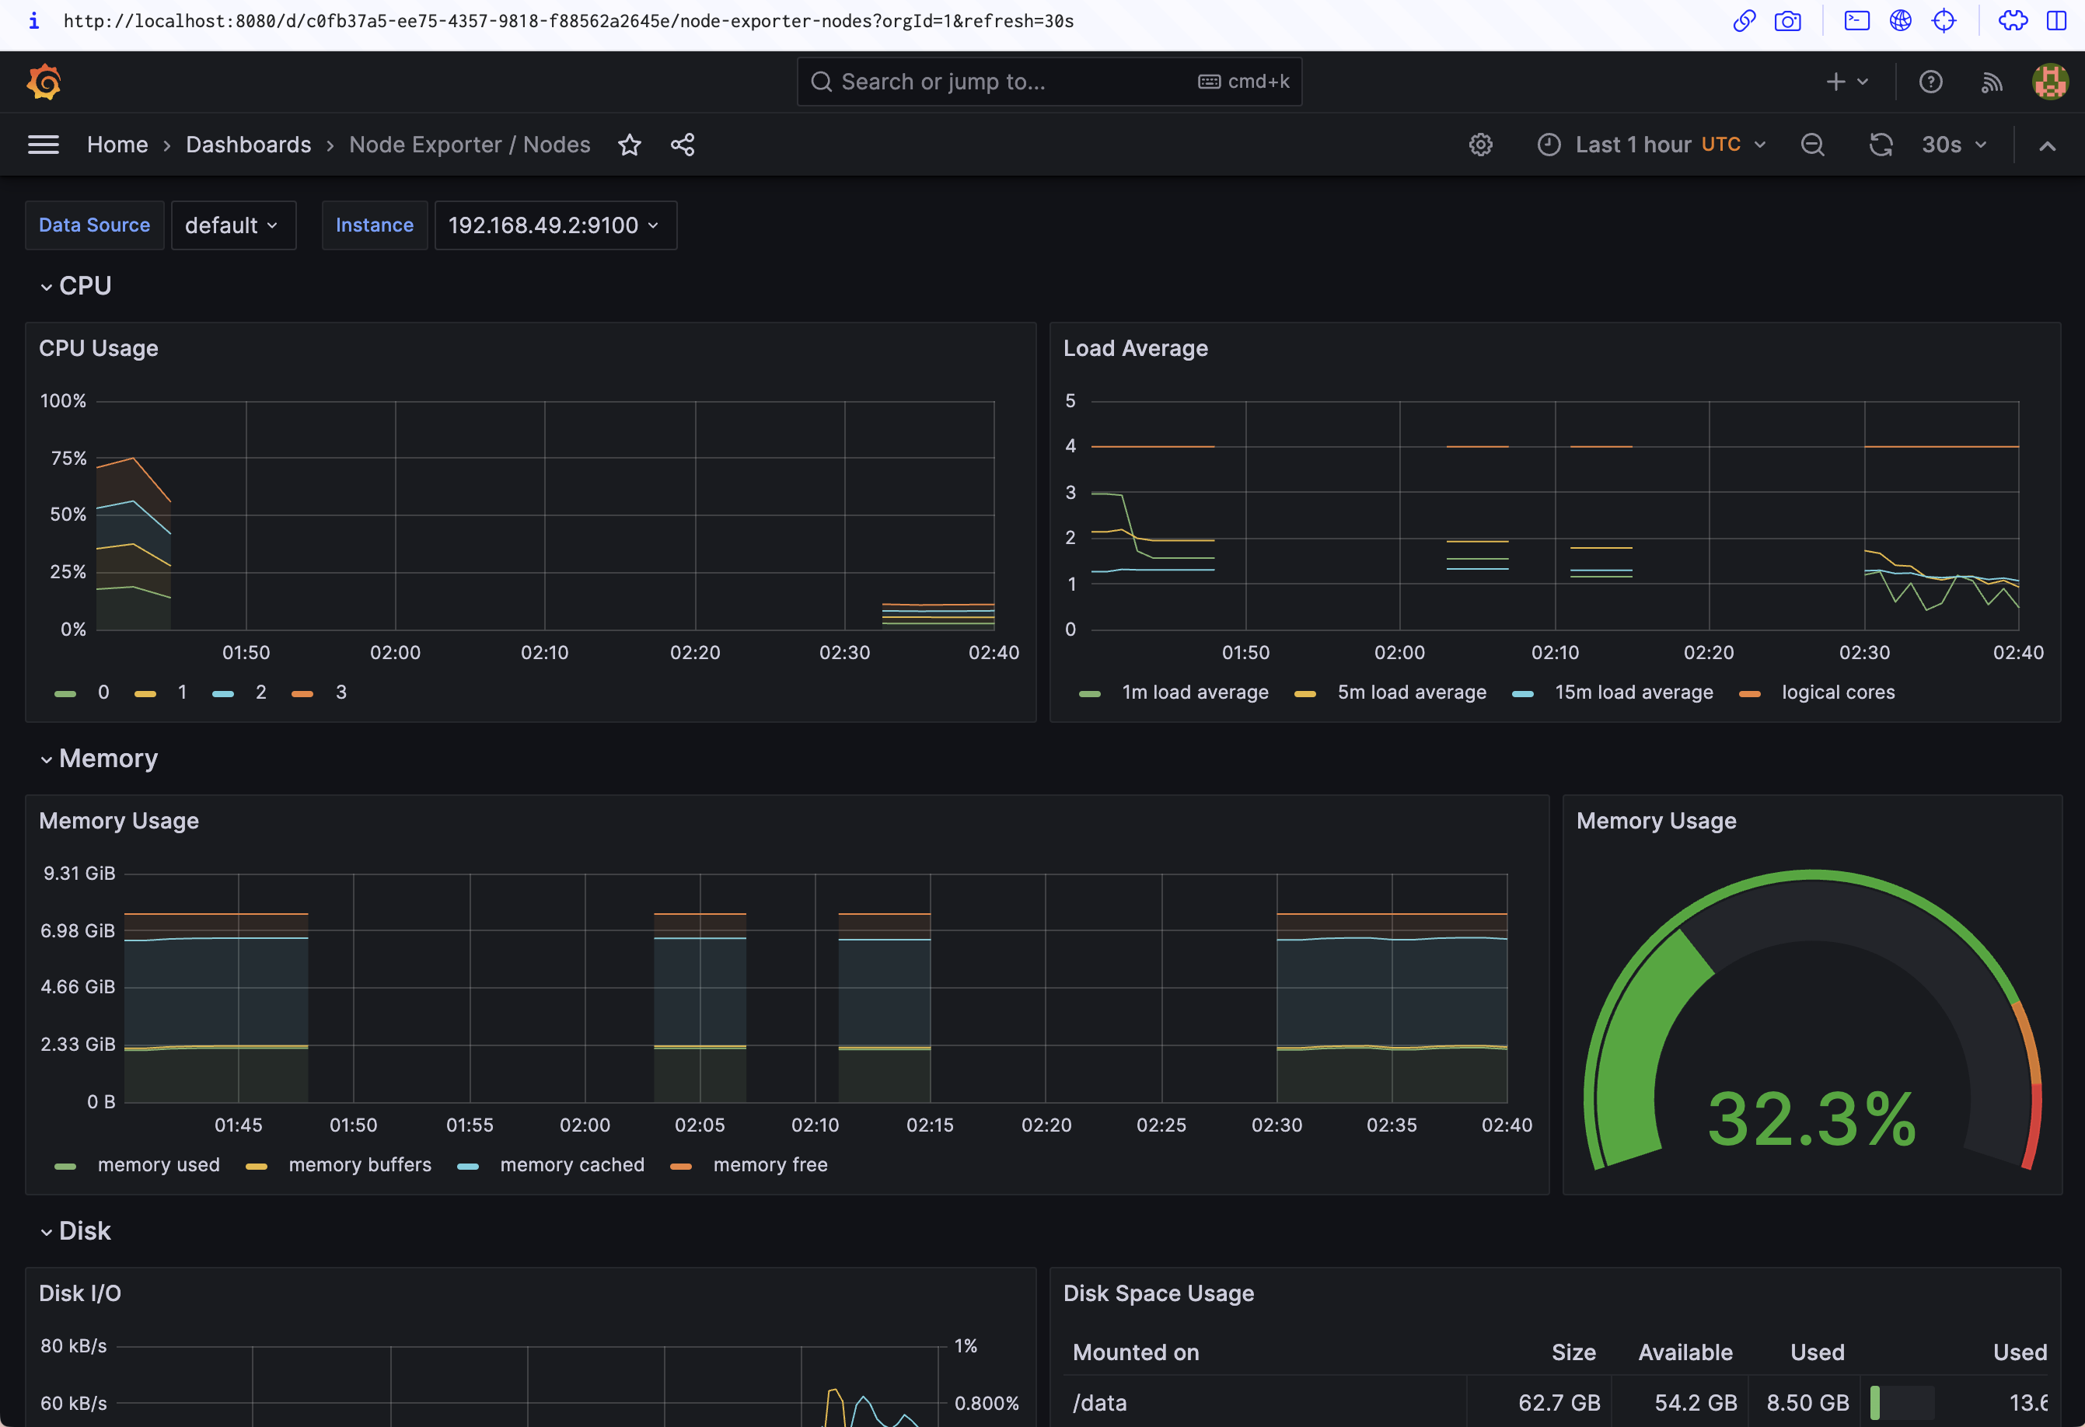Image resolution: width=2085 pixels, height=1427 pixels.
Task: Click the Grafana logo icon
Action: [x=43, y=82]
